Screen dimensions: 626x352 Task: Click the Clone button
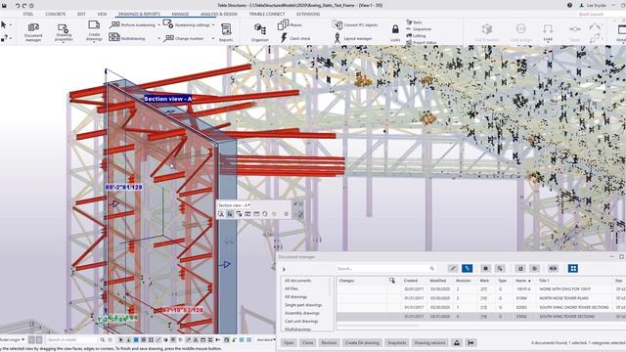307,343
